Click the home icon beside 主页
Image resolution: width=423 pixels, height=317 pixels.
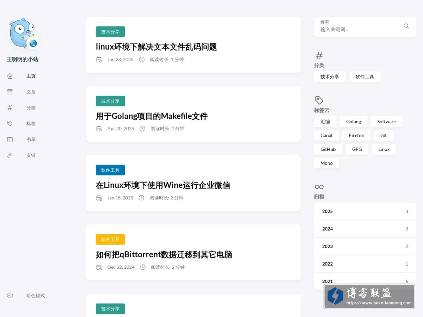click(x=10, y=76)
